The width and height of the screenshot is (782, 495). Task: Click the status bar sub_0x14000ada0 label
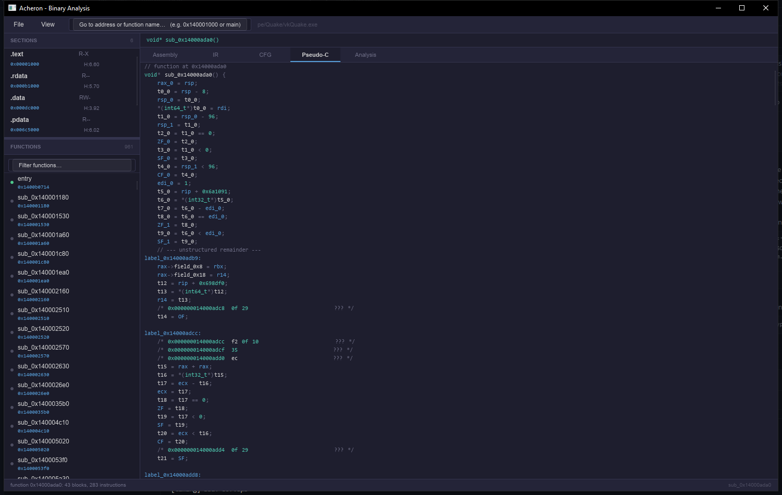coord(750,485)
